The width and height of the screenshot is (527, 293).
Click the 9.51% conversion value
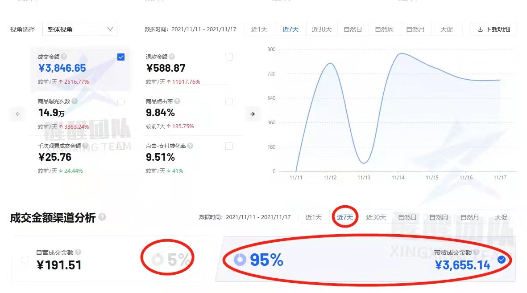[x=160, y=157]
